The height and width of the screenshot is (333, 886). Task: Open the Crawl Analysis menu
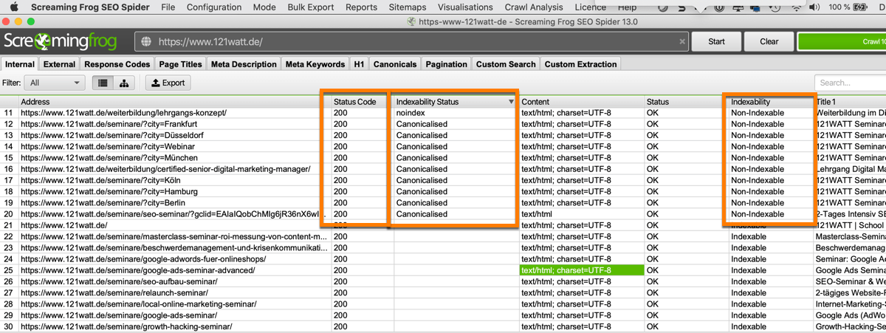pyautogui.click(x=533, y=7)
